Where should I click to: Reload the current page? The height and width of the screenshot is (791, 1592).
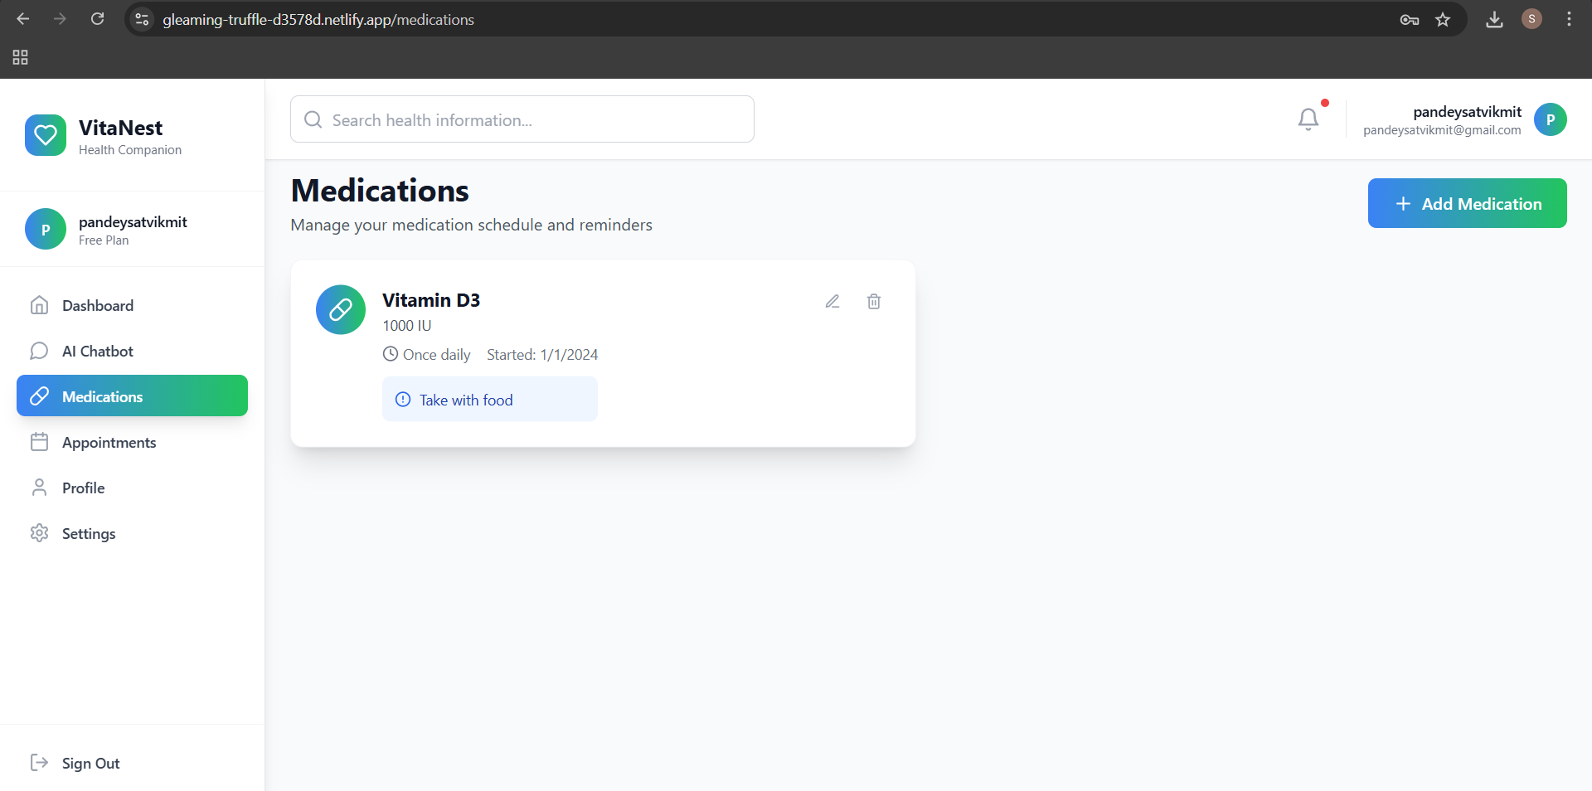[x=97, y=19]
